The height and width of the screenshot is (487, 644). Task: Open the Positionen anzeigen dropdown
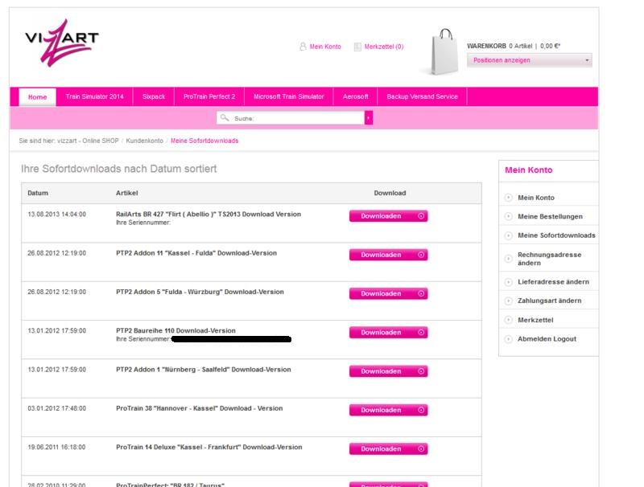click(x=530, y=60)
